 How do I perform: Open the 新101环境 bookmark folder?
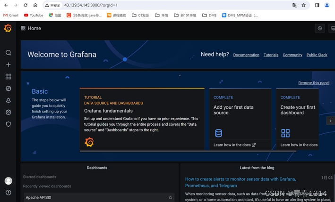pos(185,16)
